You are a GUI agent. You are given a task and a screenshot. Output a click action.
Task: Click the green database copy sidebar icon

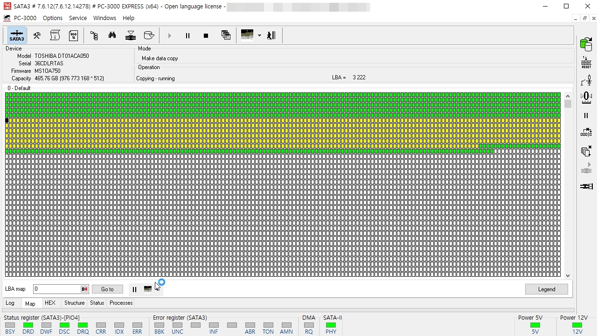click(586, 44)
